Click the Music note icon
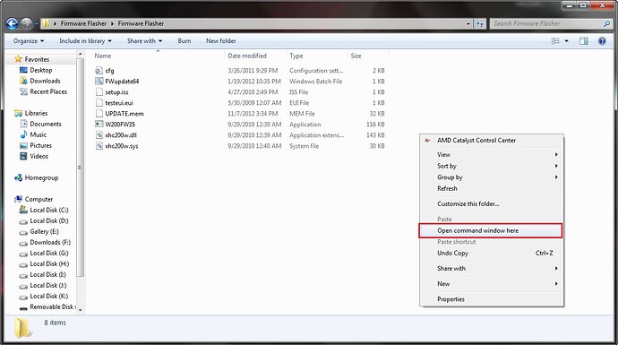The height and width of the screenshot is (345, 618). (23, 134)
